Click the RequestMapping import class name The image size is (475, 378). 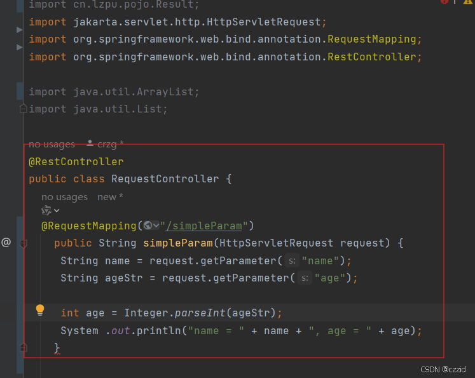tap(372, 39)
